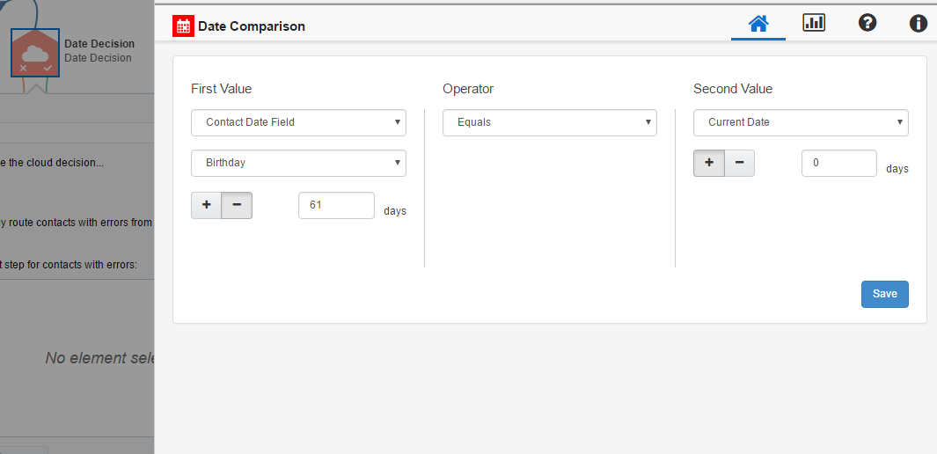Select the Date Decision cloud element icon
The height and width of the screenshot is (454, 937).
click(35, 53)
